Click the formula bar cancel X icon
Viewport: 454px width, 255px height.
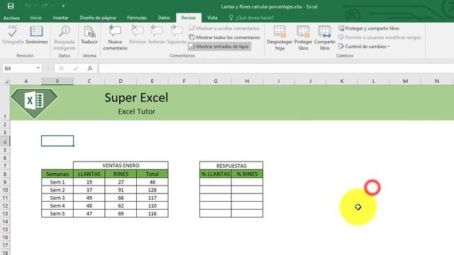click(x=62, y=68)
